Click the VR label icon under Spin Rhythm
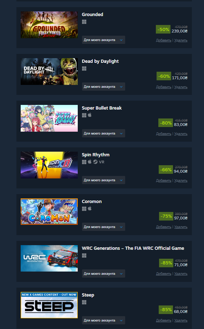Viewport: 204px width, 329px height. [x=102, y=162]
